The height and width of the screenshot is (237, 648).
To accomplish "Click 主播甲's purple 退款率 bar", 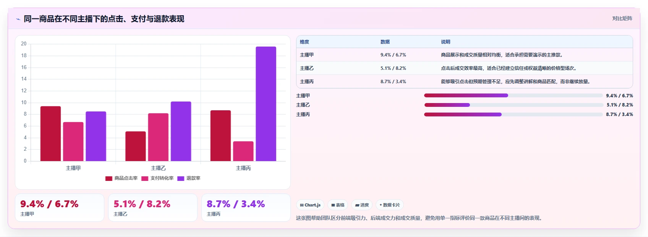I will [96, 136].
